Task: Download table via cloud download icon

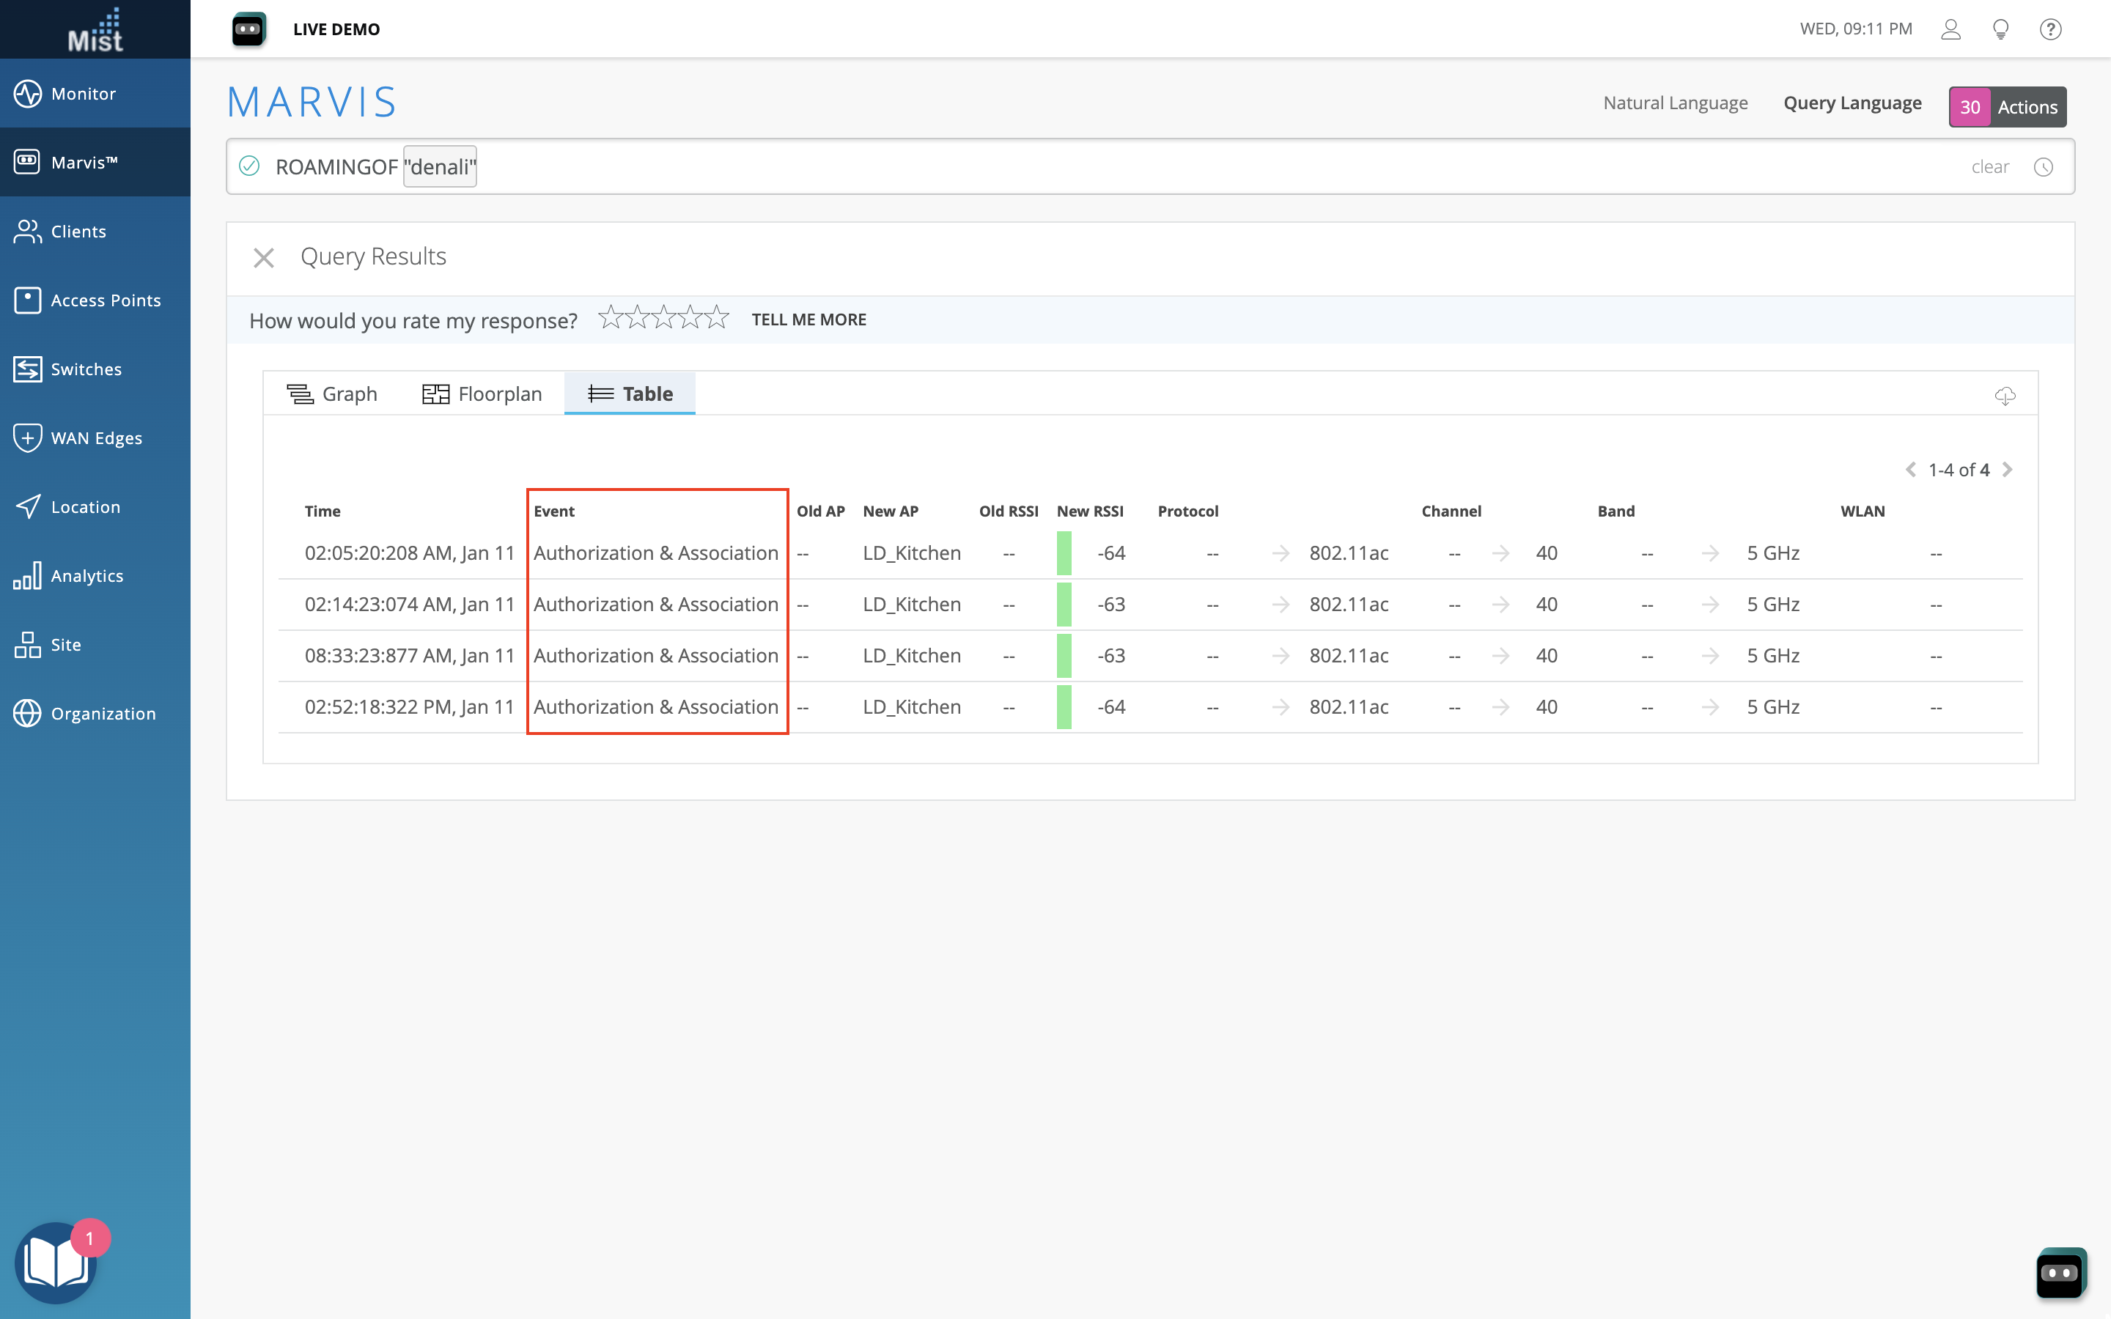Action: click(x=2005, y=396)
